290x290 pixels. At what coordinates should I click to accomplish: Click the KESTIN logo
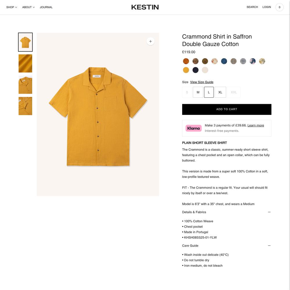pos(145,7)
